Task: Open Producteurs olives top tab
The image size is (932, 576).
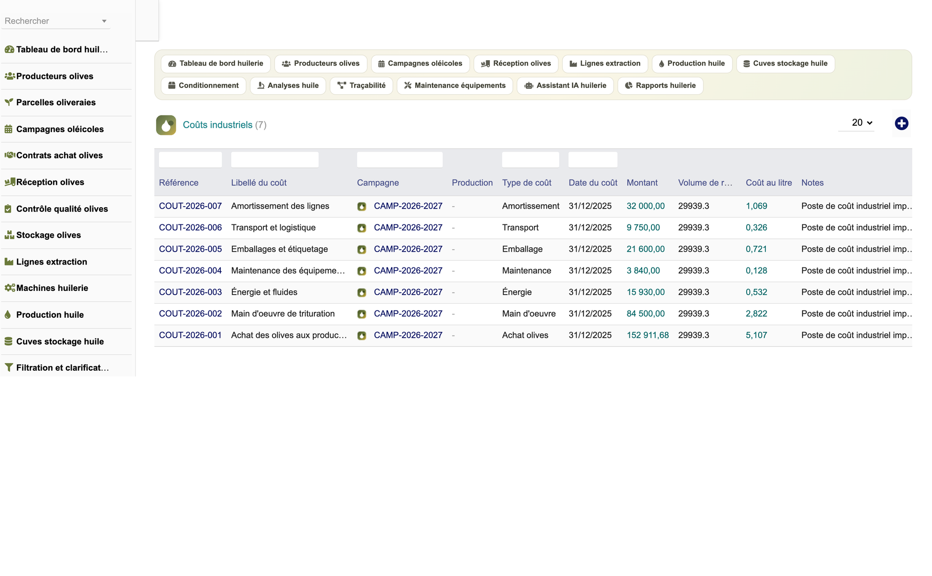Action: 320,64
